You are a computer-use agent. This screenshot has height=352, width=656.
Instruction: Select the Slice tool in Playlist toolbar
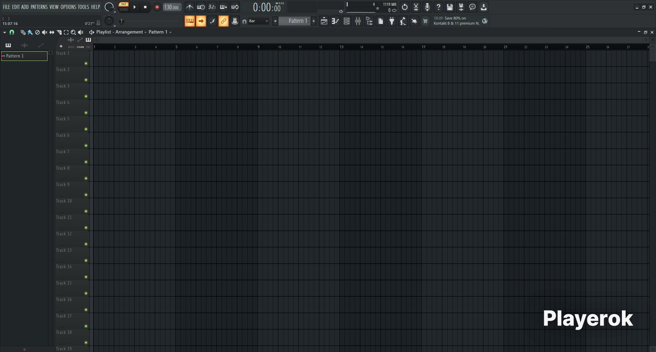pyautogui.click(x=59, y=32)
